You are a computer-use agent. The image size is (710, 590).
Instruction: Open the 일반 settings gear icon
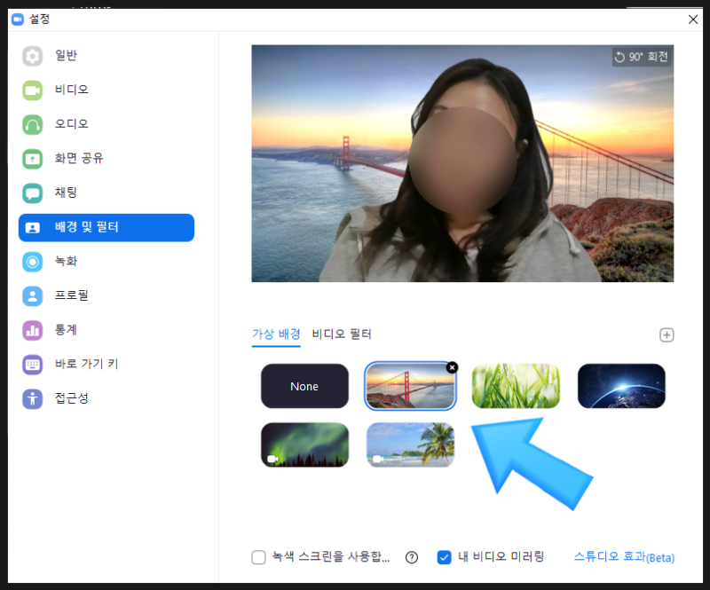[32, 56]
